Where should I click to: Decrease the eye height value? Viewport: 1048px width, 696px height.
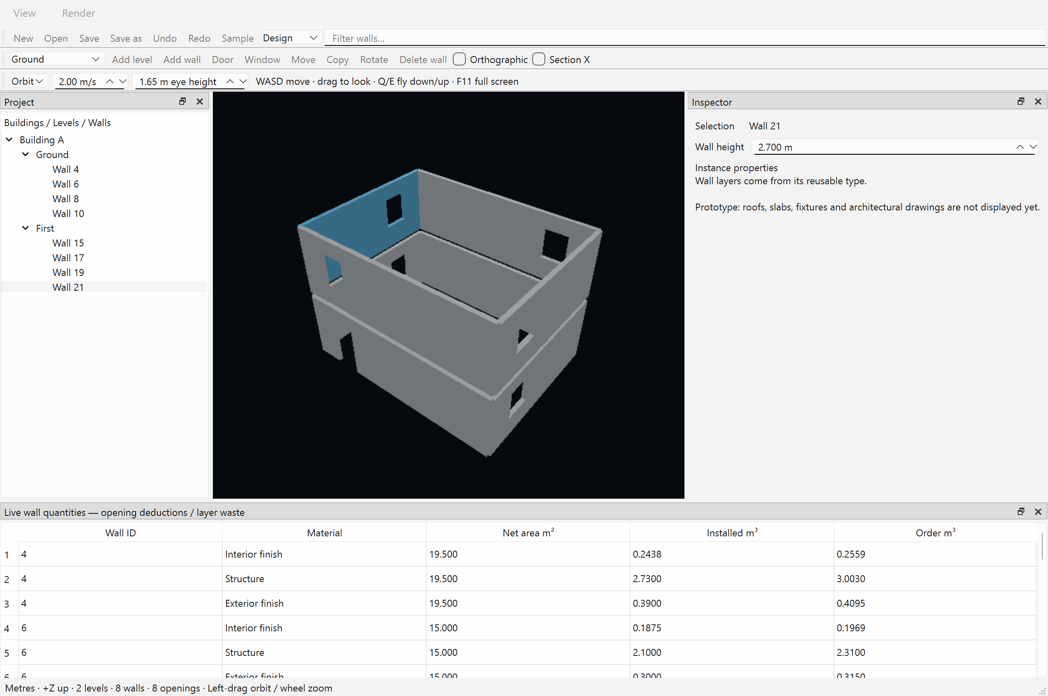click(243, 81)
